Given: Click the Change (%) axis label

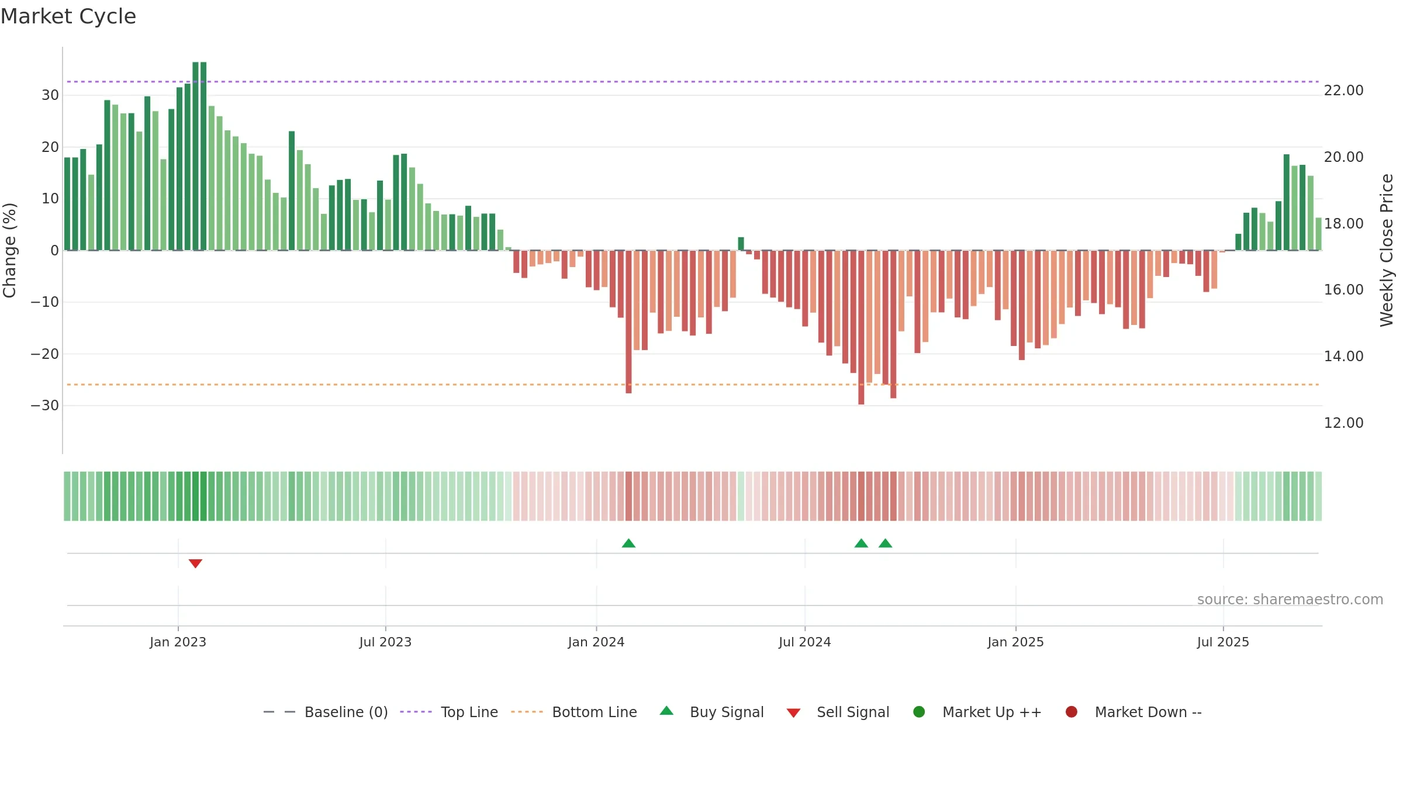Looking at the screenshot, I should (9, 250).
